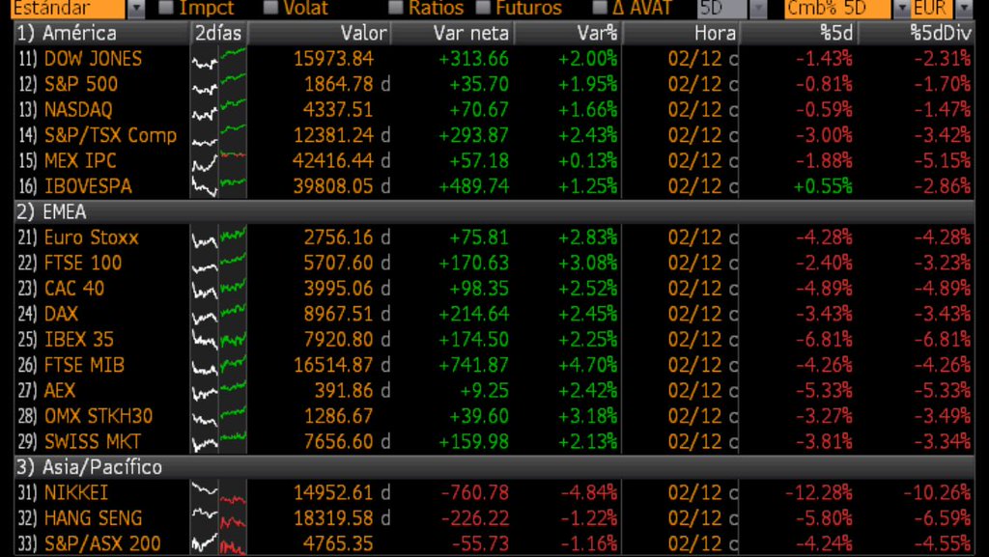Click the Hora column header
This screenshot has height=557, width=989.
[x=715, y=33]
